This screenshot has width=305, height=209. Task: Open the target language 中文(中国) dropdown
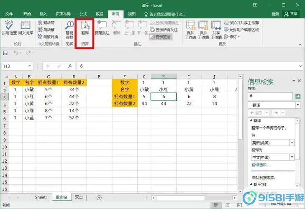(x=292, y=157)
